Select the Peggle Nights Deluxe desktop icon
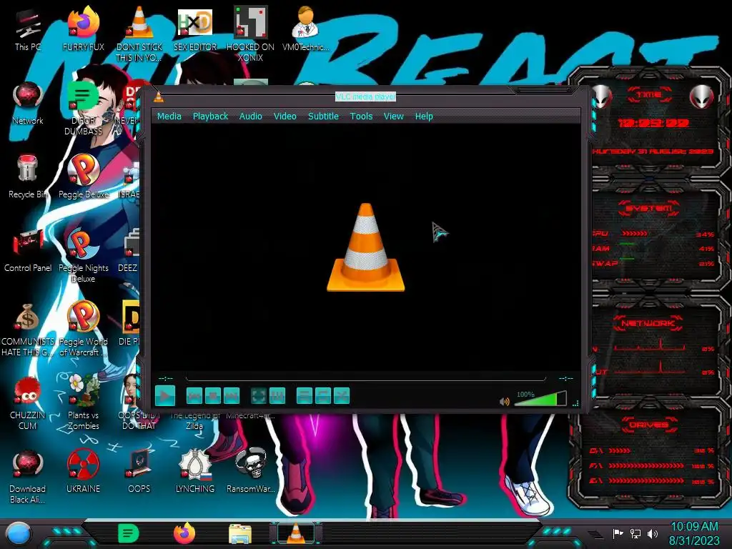 point(84,255)
